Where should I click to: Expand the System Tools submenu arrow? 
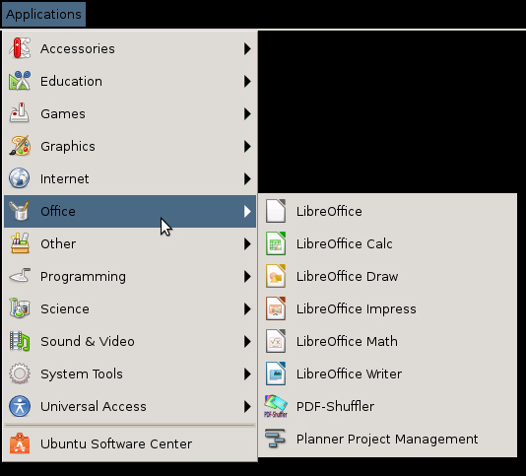tap(247, 374)
